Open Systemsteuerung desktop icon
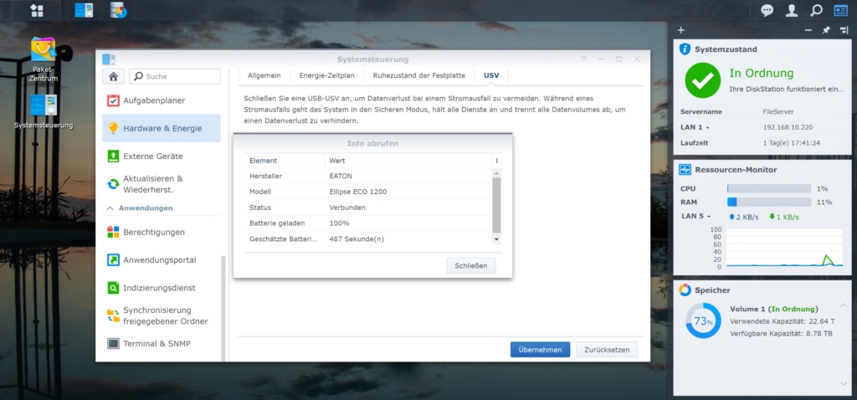This screenshot has width=857, height=400. tap(44, 111)
